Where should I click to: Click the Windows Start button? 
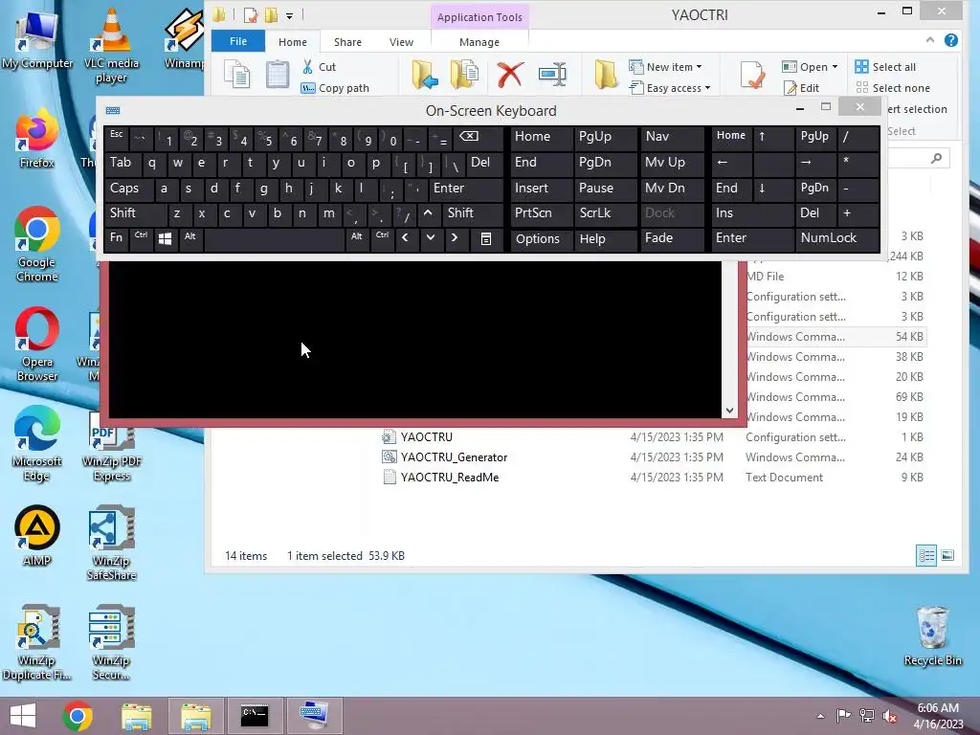(x=23, y=716)
